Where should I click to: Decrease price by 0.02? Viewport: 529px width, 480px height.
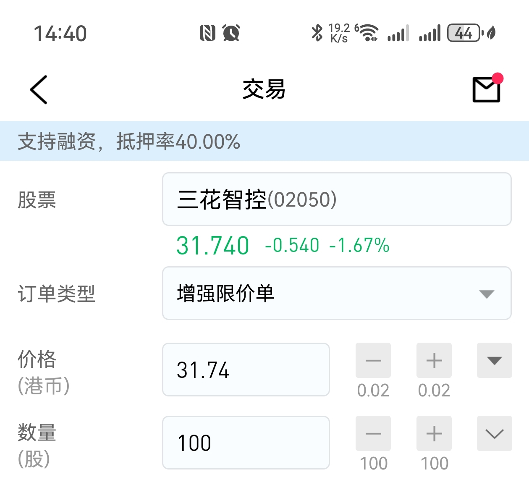(x=373, y=360)
